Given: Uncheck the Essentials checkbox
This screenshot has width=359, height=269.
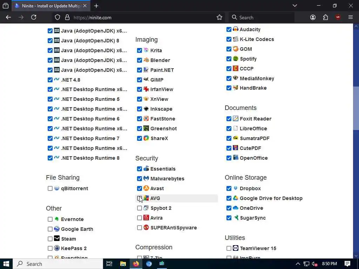Looking at the screenshot, I should (140, 168).
